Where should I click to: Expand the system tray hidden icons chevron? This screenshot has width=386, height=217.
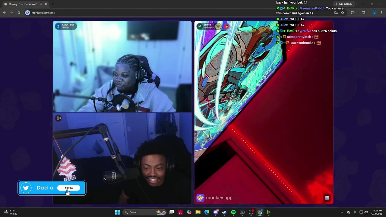(342, 212)
